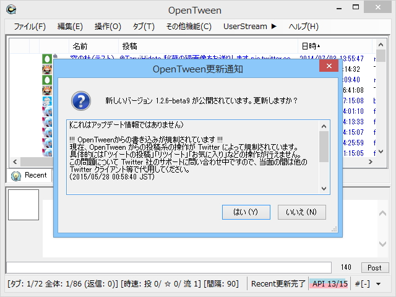Click the empty profile image box
The image size is (396, 297).
point(24,205)
